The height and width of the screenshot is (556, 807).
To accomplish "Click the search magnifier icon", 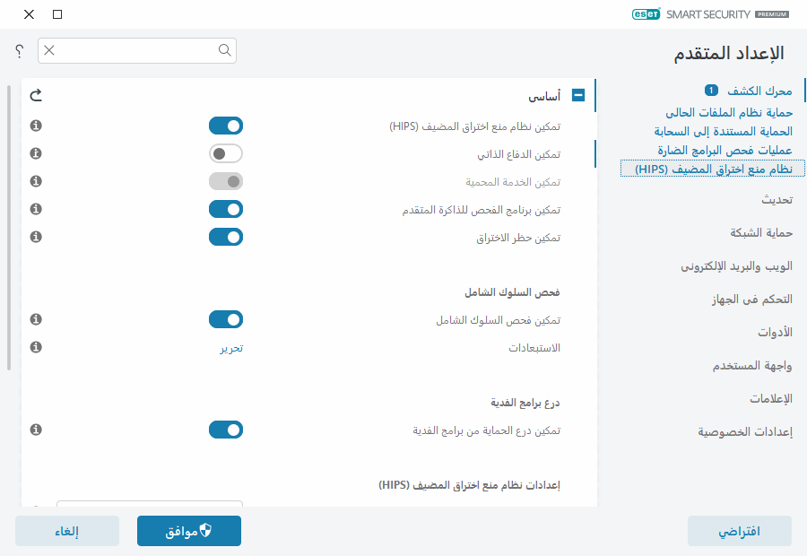I will pyautogui.click(x=225, y=50).
